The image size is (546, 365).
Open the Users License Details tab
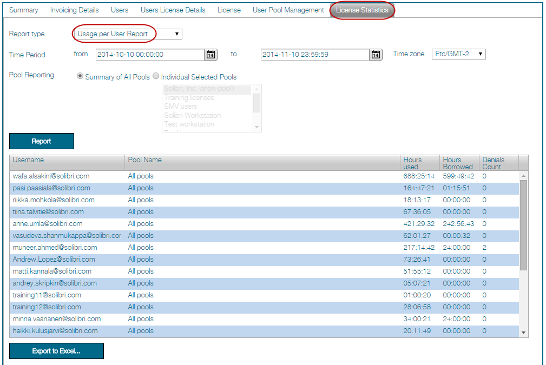click(x=173, y=10)
